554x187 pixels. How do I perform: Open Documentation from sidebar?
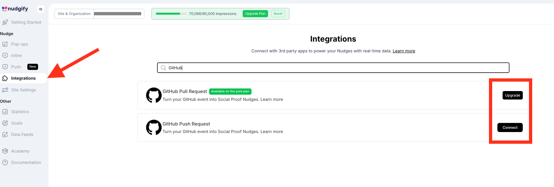26,162
